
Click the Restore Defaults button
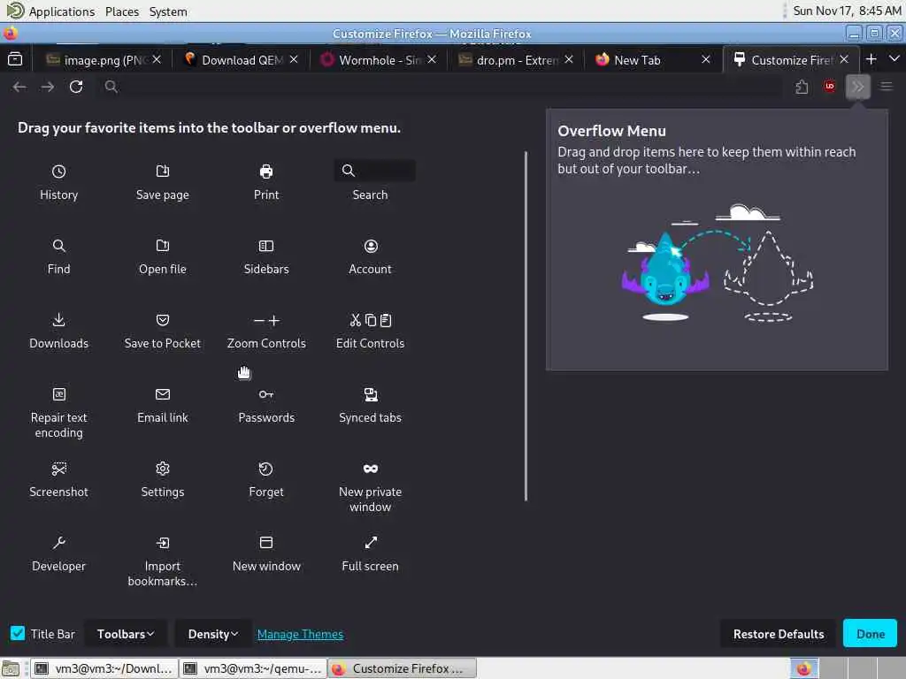[x=779, y=633]
